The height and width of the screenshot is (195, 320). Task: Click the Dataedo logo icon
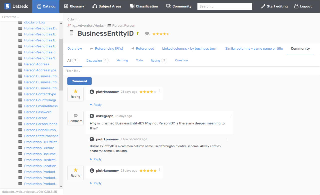(7, 6)
